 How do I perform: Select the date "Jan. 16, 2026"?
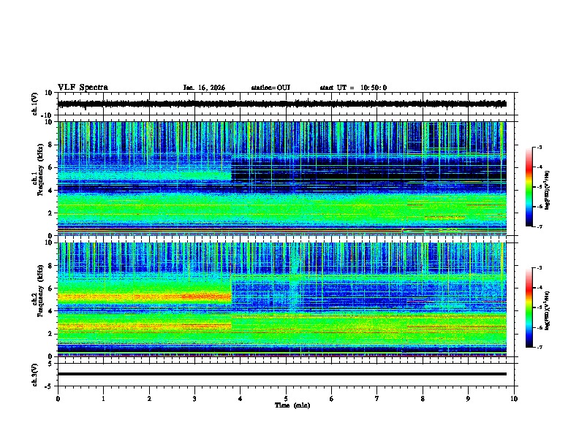(204, 88)
